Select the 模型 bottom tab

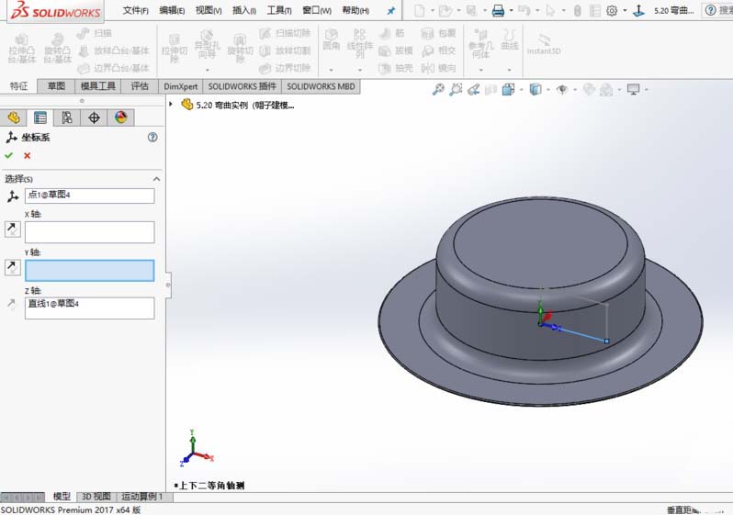(62, 497)
